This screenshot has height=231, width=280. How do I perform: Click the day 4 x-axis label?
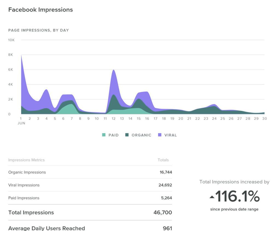[46, 119]
